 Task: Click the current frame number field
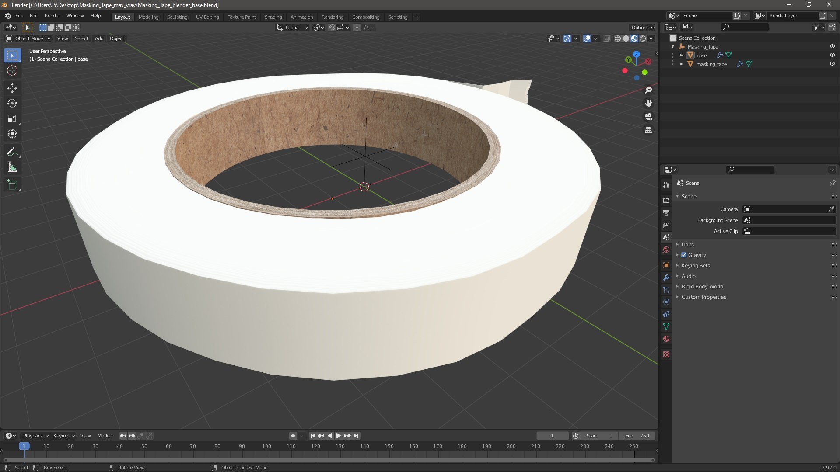[552, 436]
